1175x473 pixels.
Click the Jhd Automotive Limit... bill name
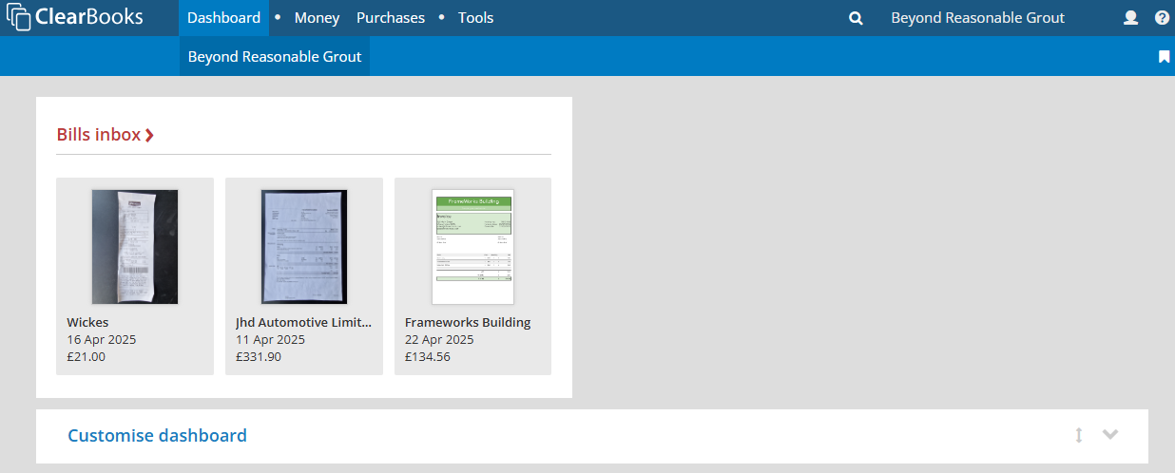coord(304,322)
